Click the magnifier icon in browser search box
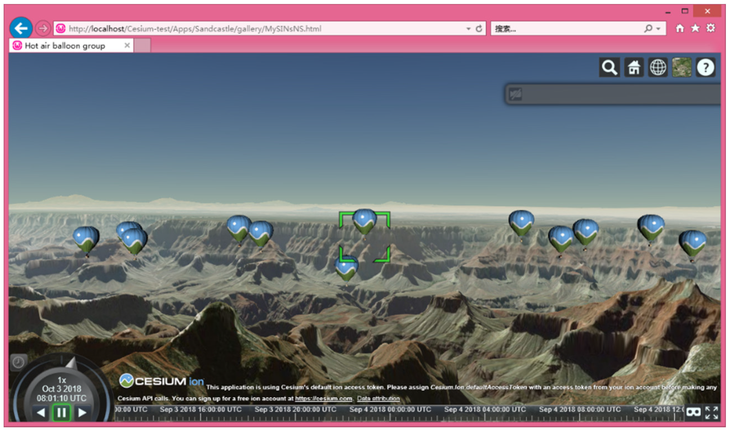Image resolution: width=729 pixels, height=432 pixels. pyautogui.click(x=648, y=29)
